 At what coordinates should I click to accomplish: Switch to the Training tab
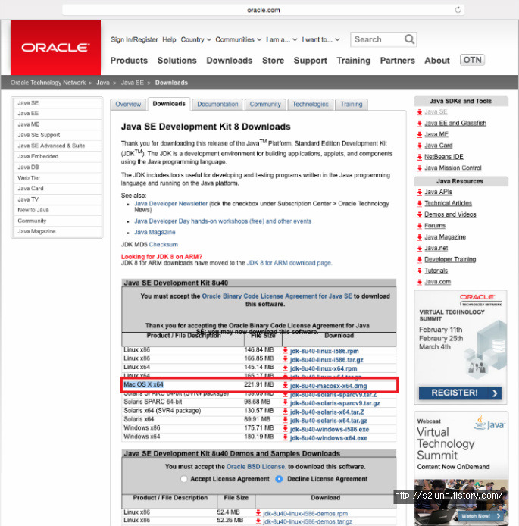[x=352, y=105]
